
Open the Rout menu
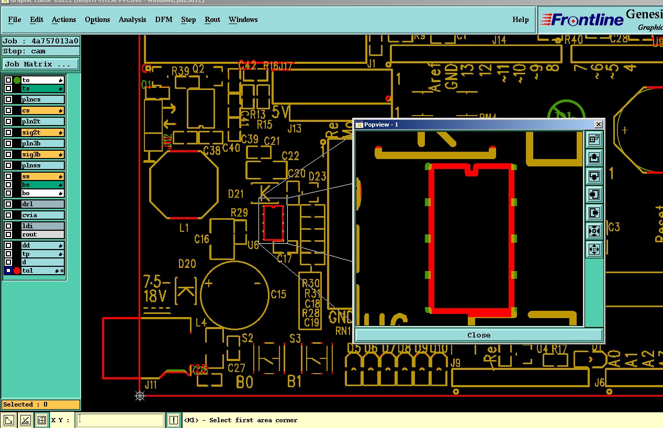point(212,19)
